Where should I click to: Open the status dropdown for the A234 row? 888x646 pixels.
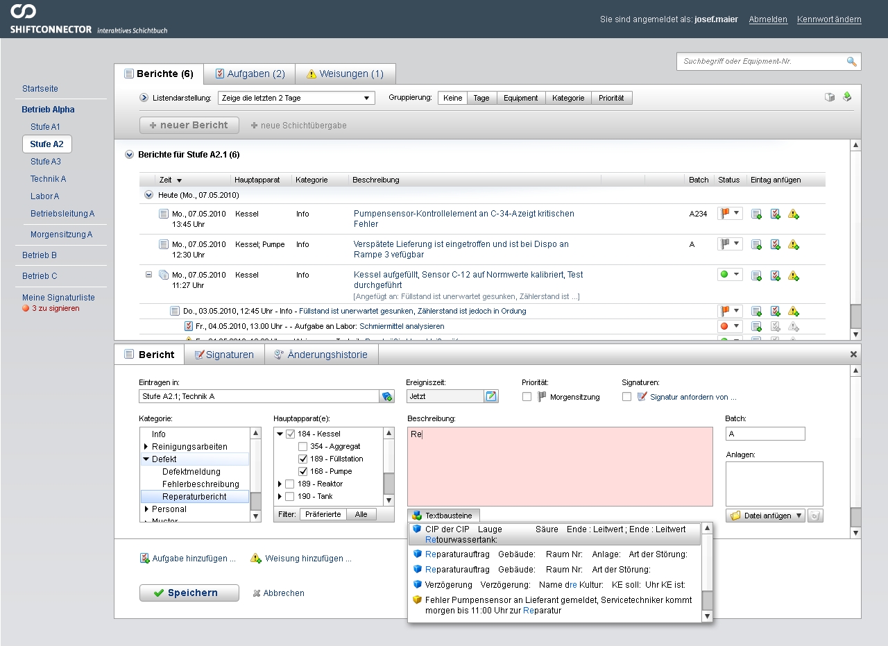click(x=730, y=214)
